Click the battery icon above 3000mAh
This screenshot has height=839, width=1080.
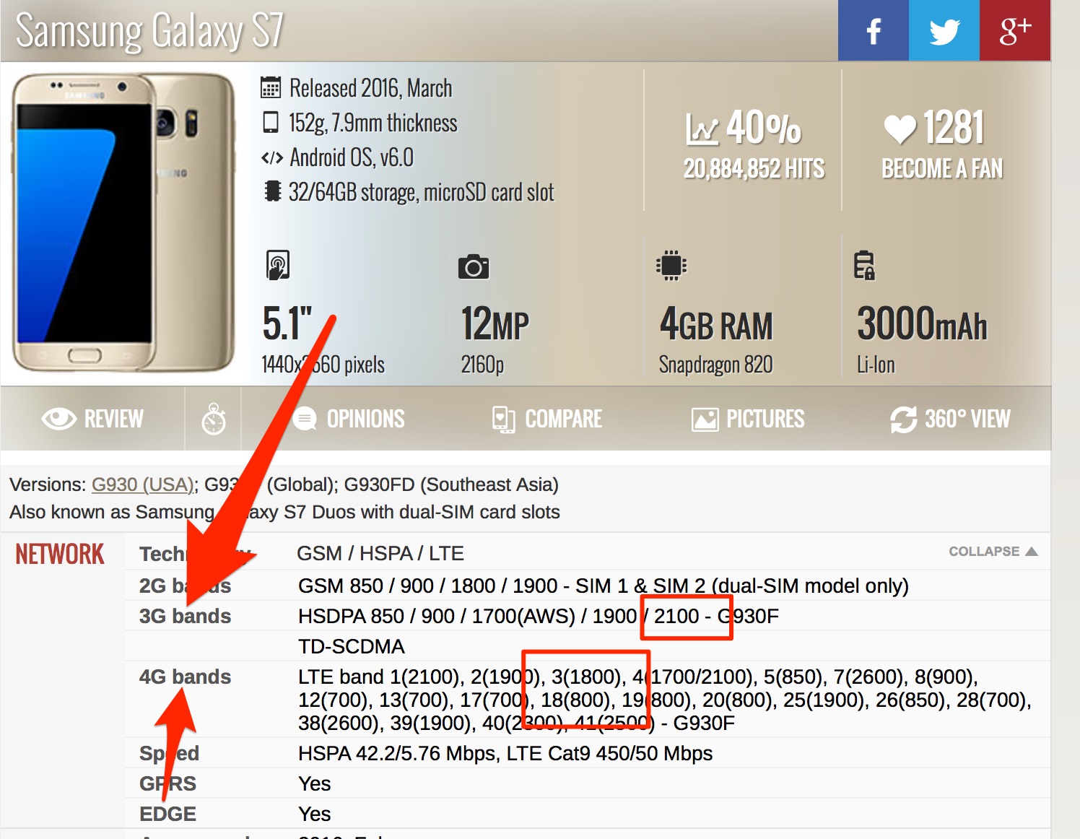pyautogui.click(x=864, y=265)
